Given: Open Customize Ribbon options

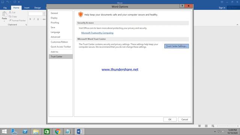Looking at the screenshot, I should pos(61,42).
